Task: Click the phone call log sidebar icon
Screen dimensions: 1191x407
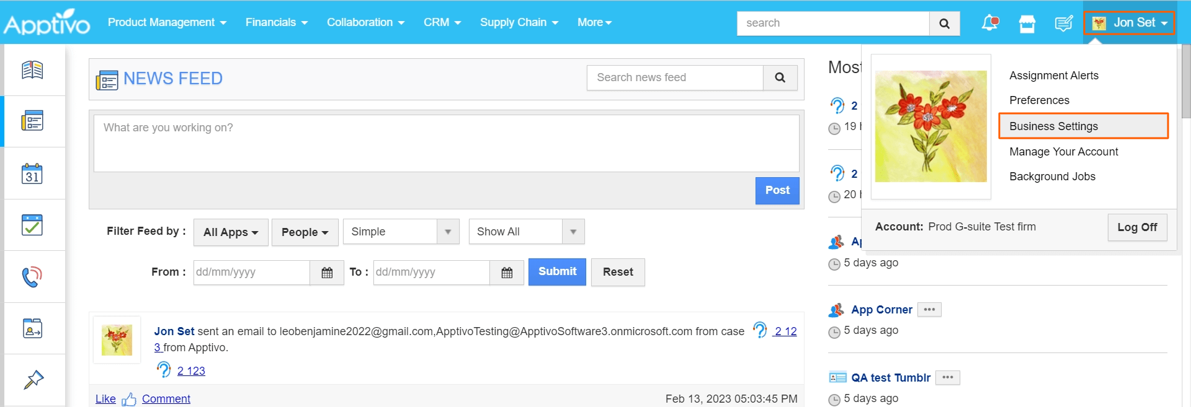Action: coord(32,276)
